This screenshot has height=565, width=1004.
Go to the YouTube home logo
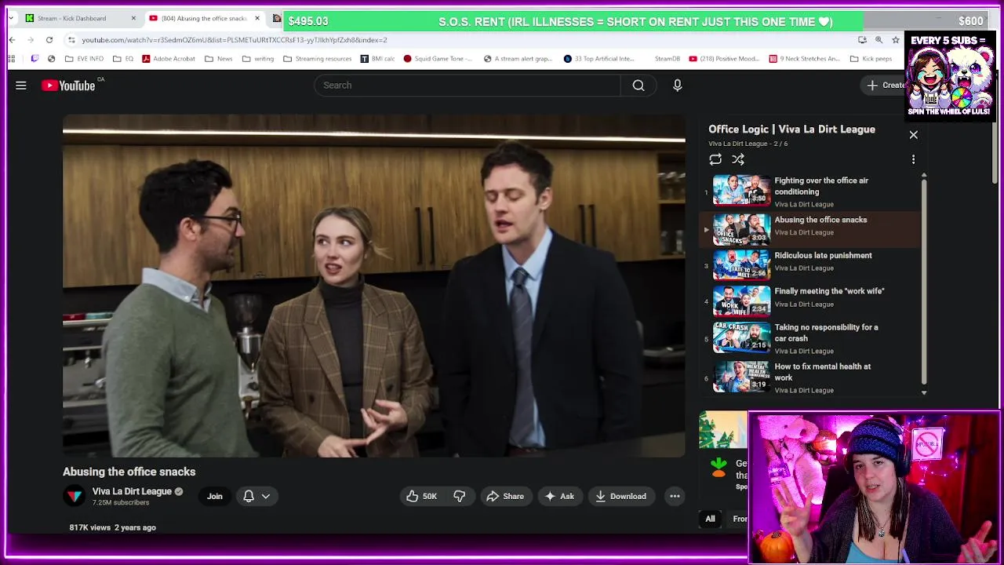point(68,86)
